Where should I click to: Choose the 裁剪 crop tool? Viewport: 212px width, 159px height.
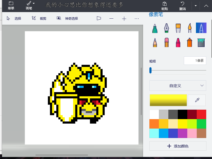(39, 18)
